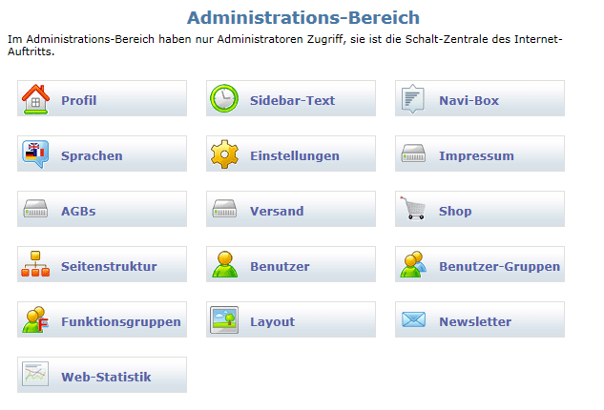Viewport: 604px width, 410px height.
Task: Click the shopping cart Shop icon
Action: click(412, 208)
